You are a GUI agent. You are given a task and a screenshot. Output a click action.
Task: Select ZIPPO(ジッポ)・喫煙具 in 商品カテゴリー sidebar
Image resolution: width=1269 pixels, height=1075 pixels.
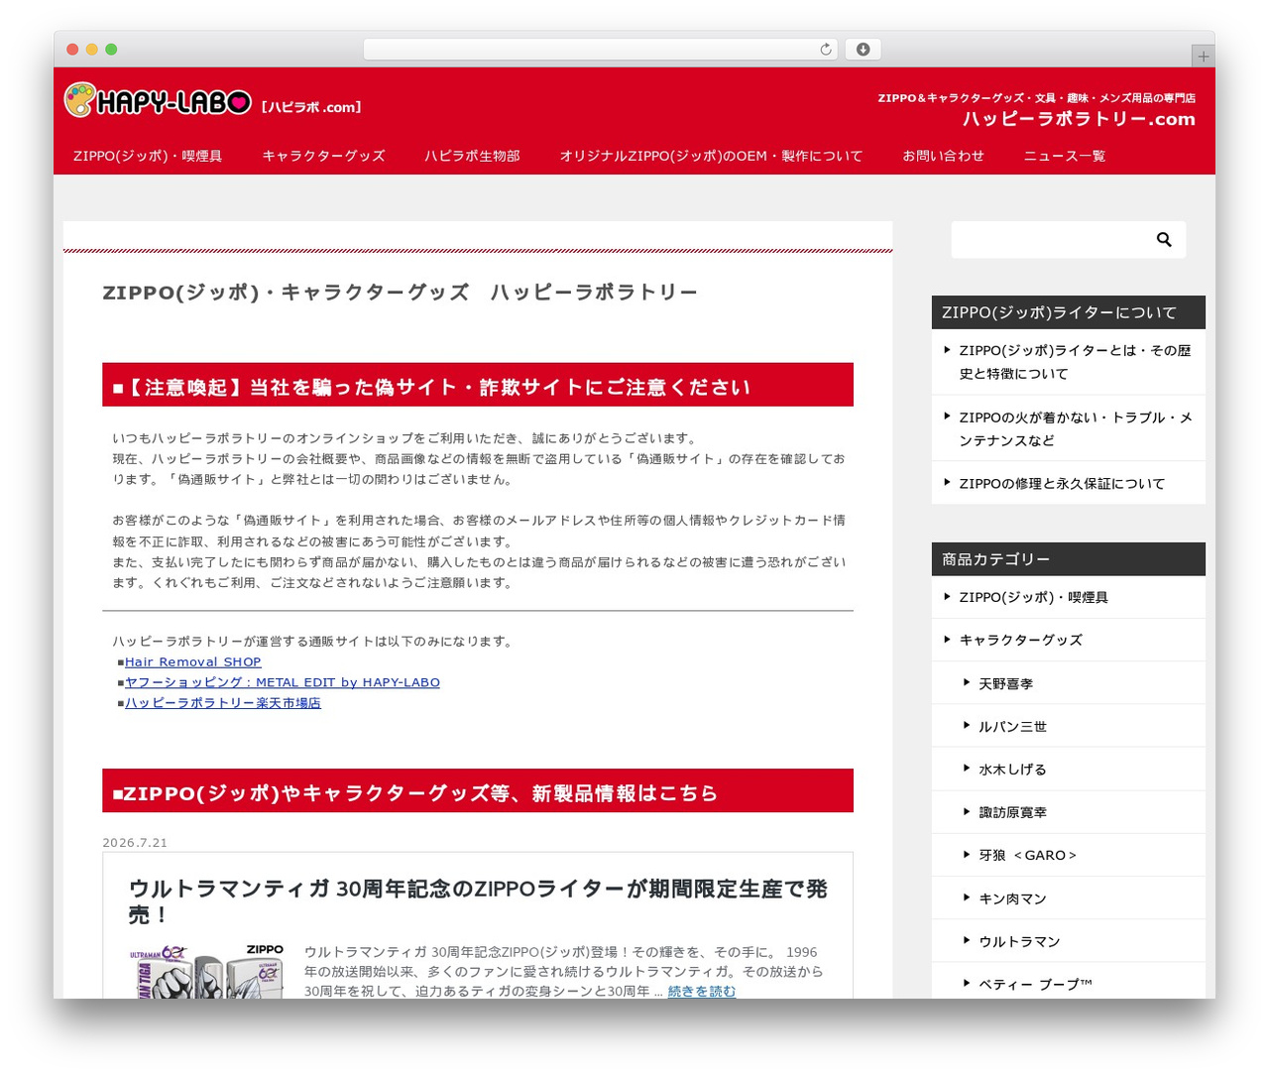(1033, 597)
